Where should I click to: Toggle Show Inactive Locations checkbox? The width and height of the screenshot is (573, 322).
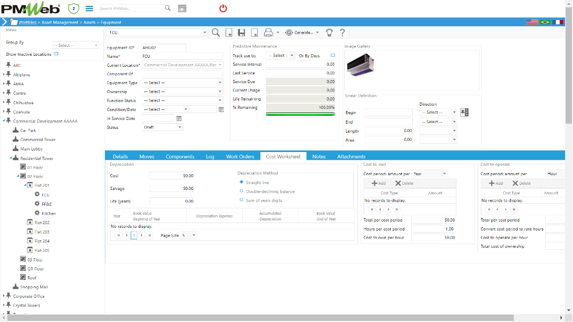56,54
